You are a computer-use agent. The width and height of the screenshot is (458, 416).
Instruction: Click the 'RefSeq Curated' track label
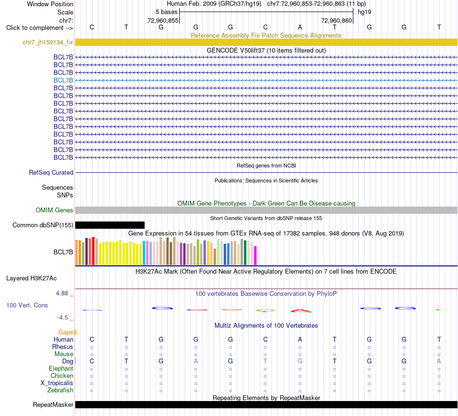51,172
